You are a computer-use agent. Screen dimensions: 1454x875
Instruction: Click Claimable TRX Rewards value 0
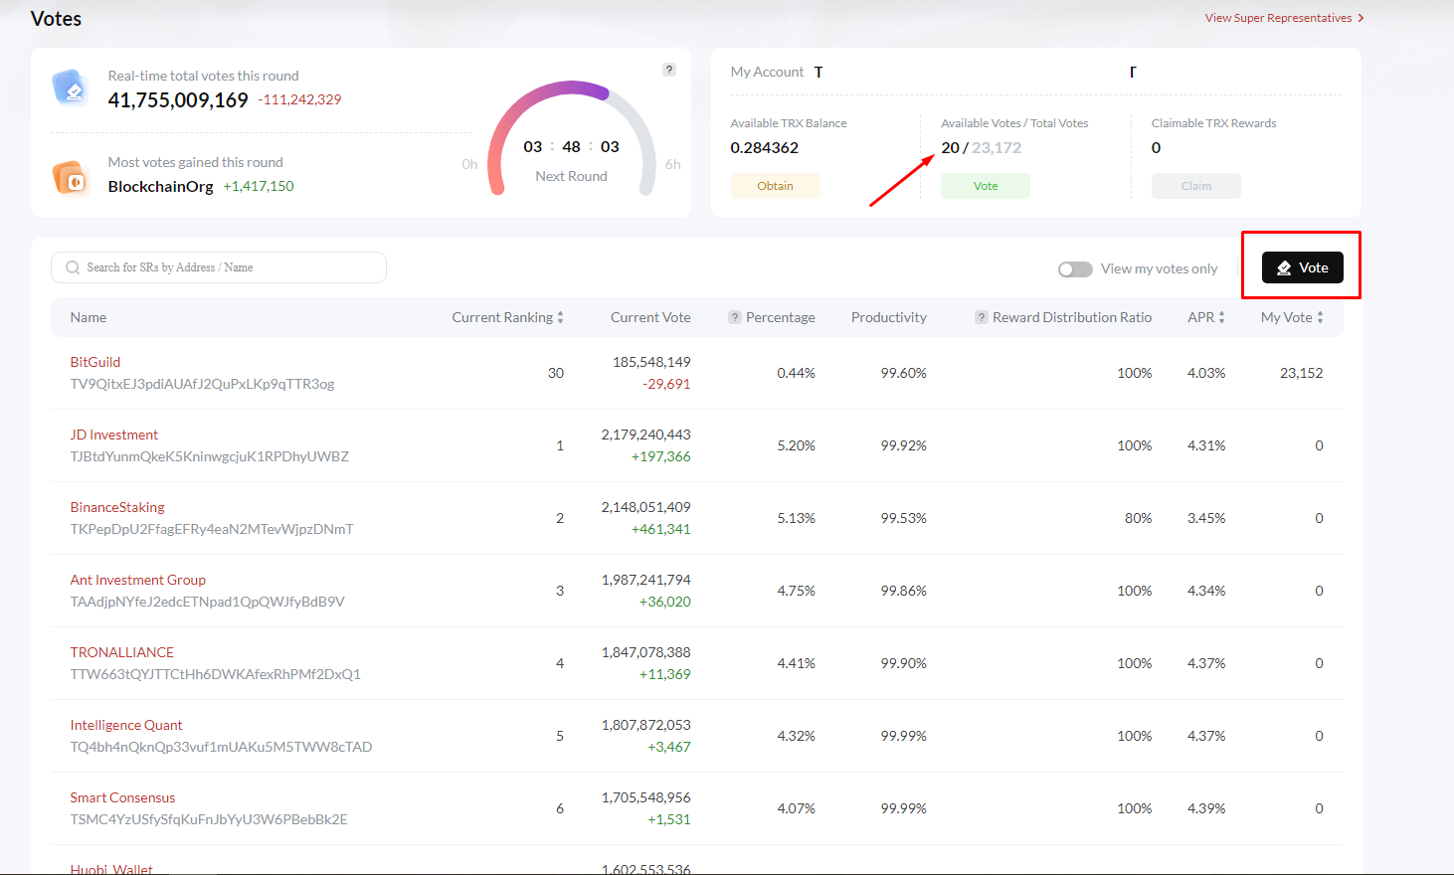tap(1156, 148)
